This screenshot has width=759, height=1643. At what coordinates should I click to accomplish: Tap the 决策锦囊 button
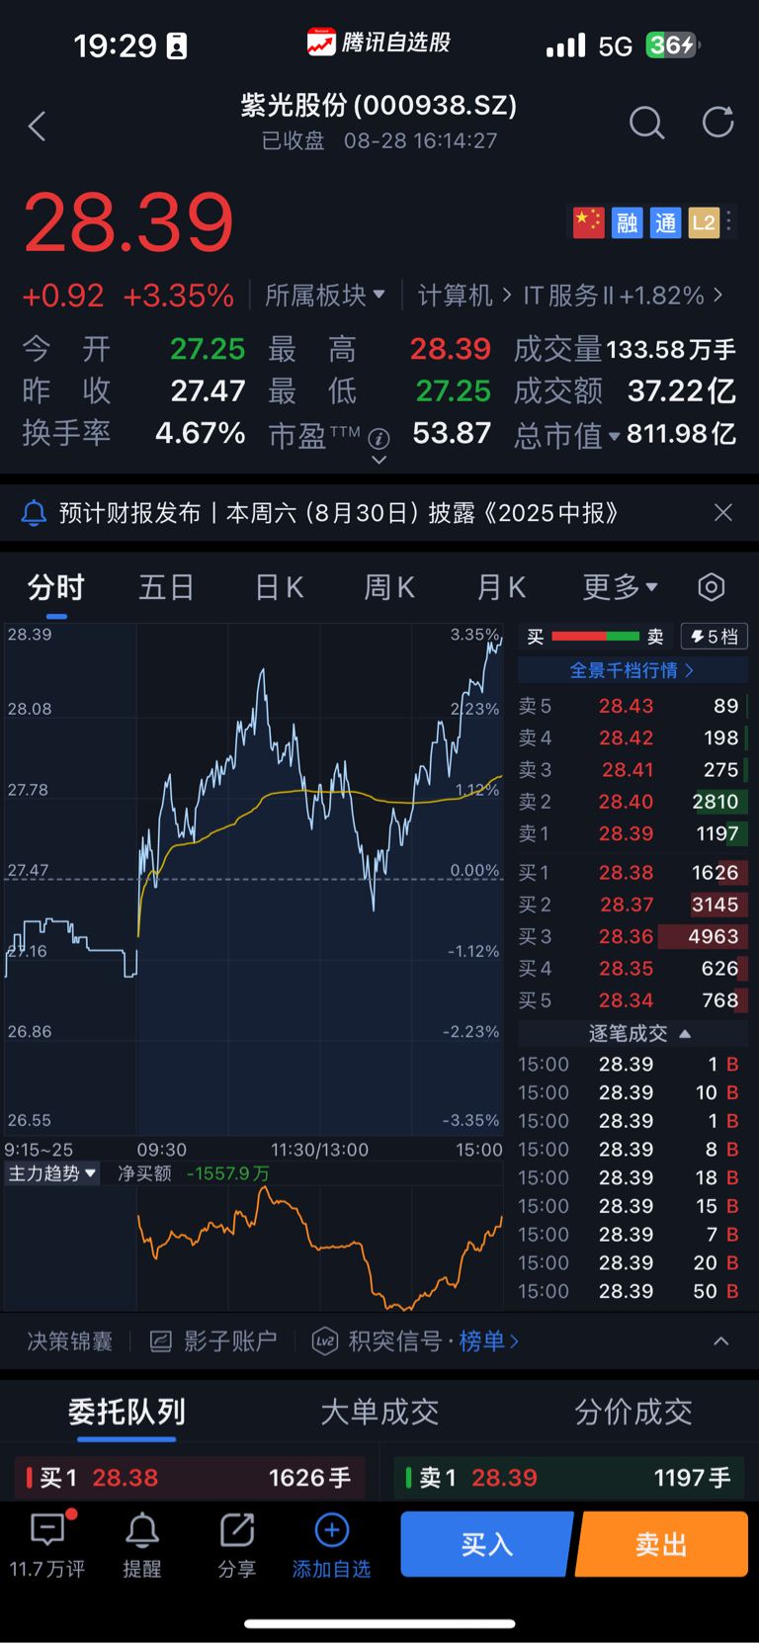coord(69,1341)
